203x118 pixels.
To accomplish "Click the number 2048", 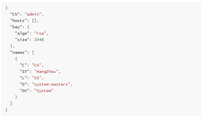I will (39, 40).
